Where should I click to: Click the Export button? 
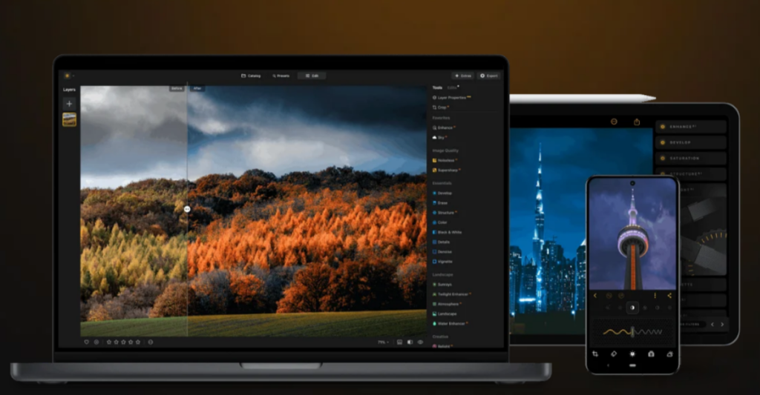coord(489,76)
